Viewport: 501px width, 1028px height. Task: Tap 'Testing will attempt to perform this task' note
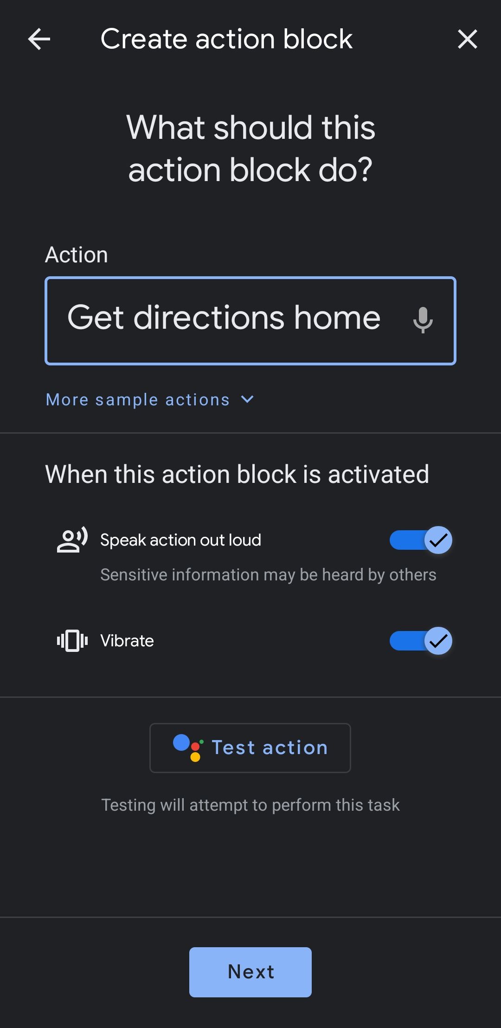pyautogui.click(x=250, y=805)
